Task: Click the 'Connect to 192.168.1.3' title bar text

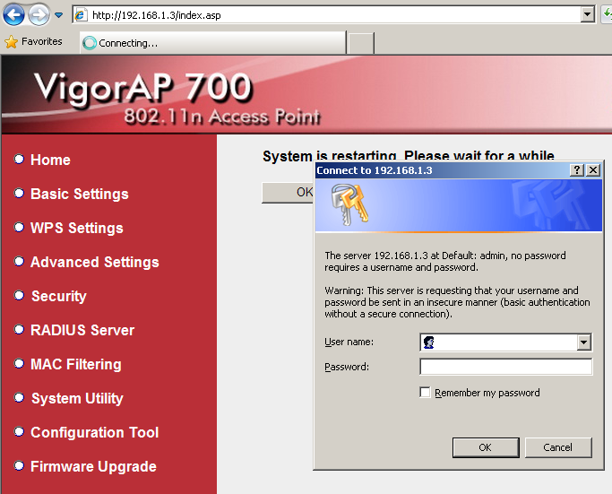Action: point(375,170)
